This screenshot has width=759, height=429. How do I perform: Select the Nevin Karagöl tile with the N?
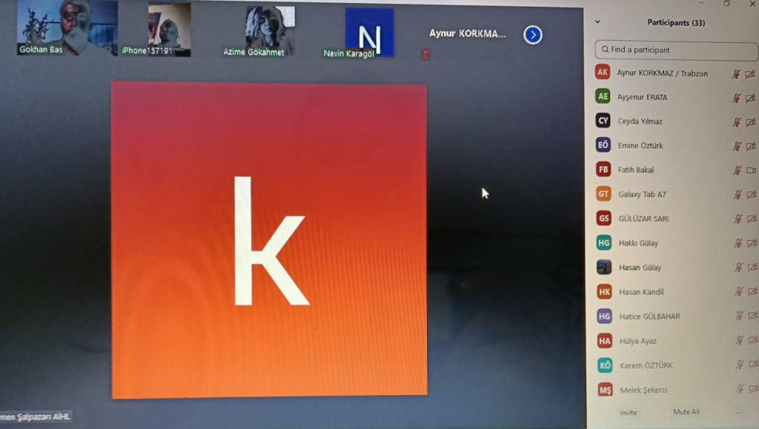click(369, 33)
